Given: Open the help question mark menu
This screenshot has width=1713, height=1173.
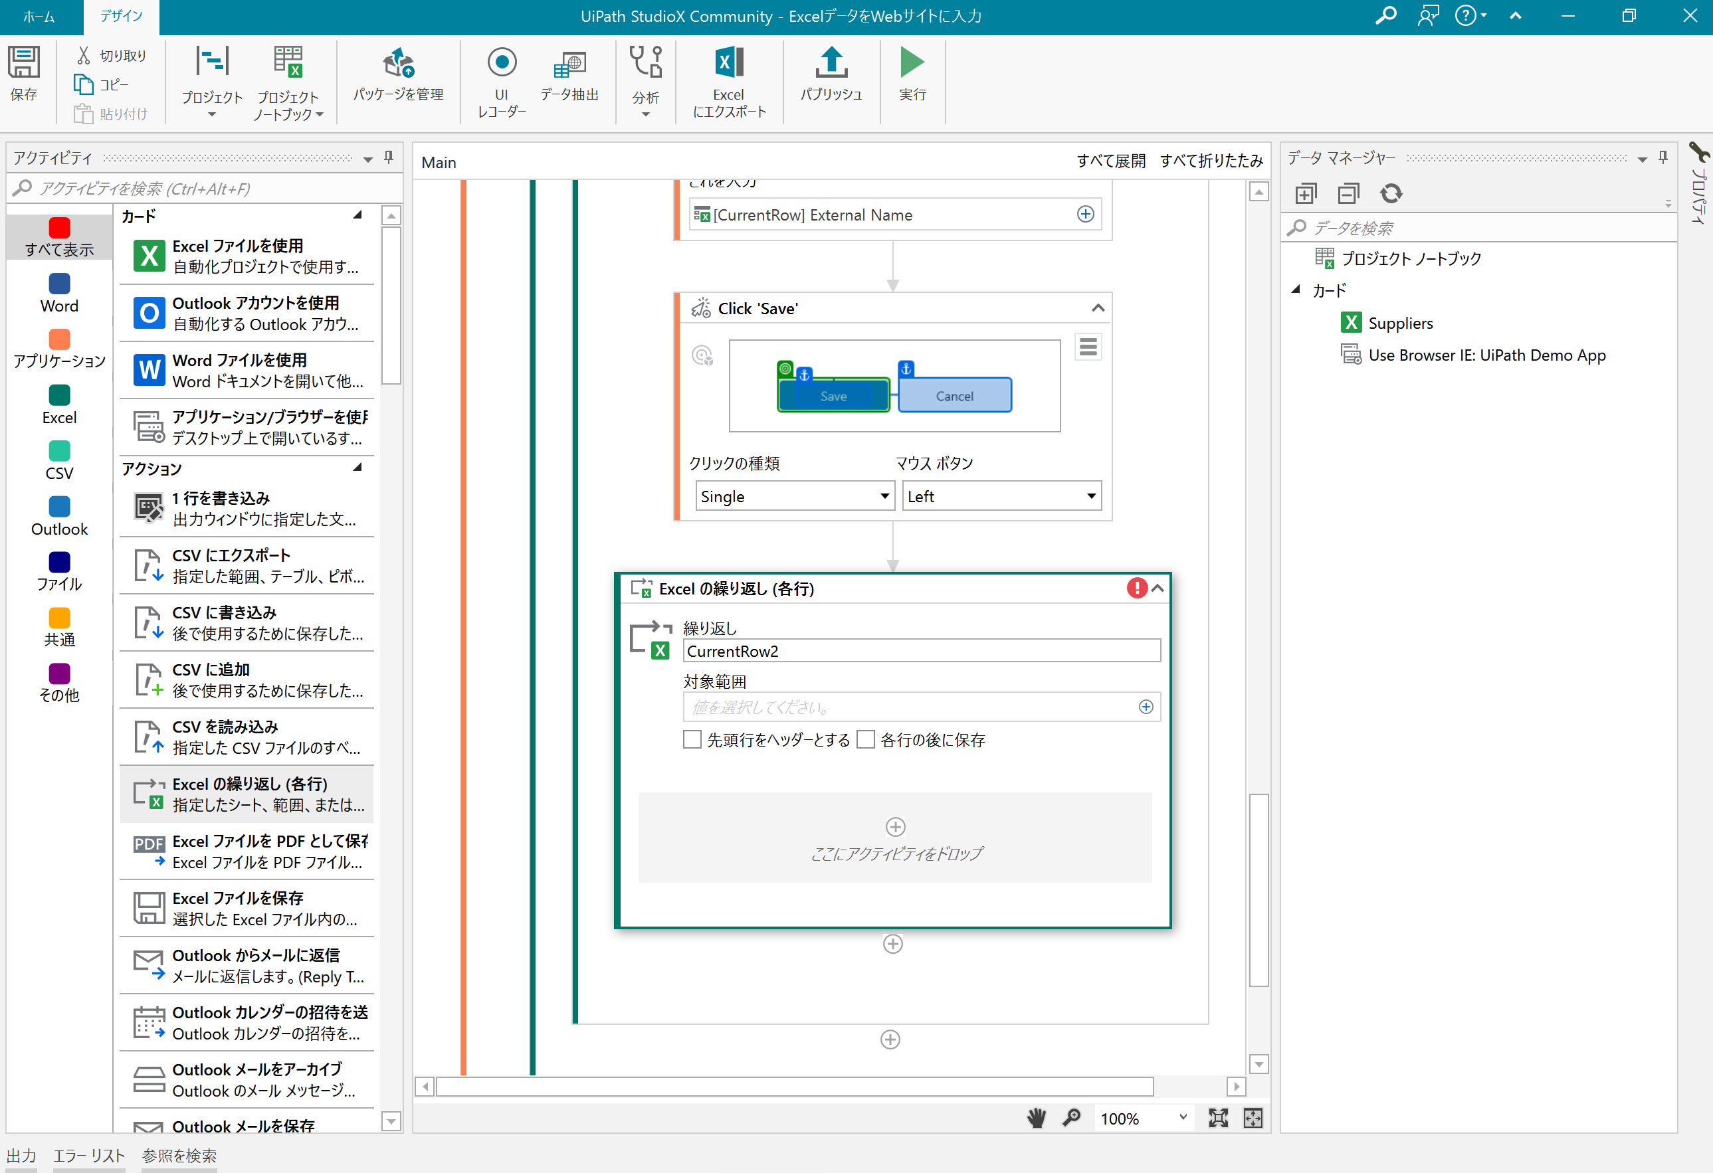Looking at the screenshot, I should click(x=1470, y=15).
